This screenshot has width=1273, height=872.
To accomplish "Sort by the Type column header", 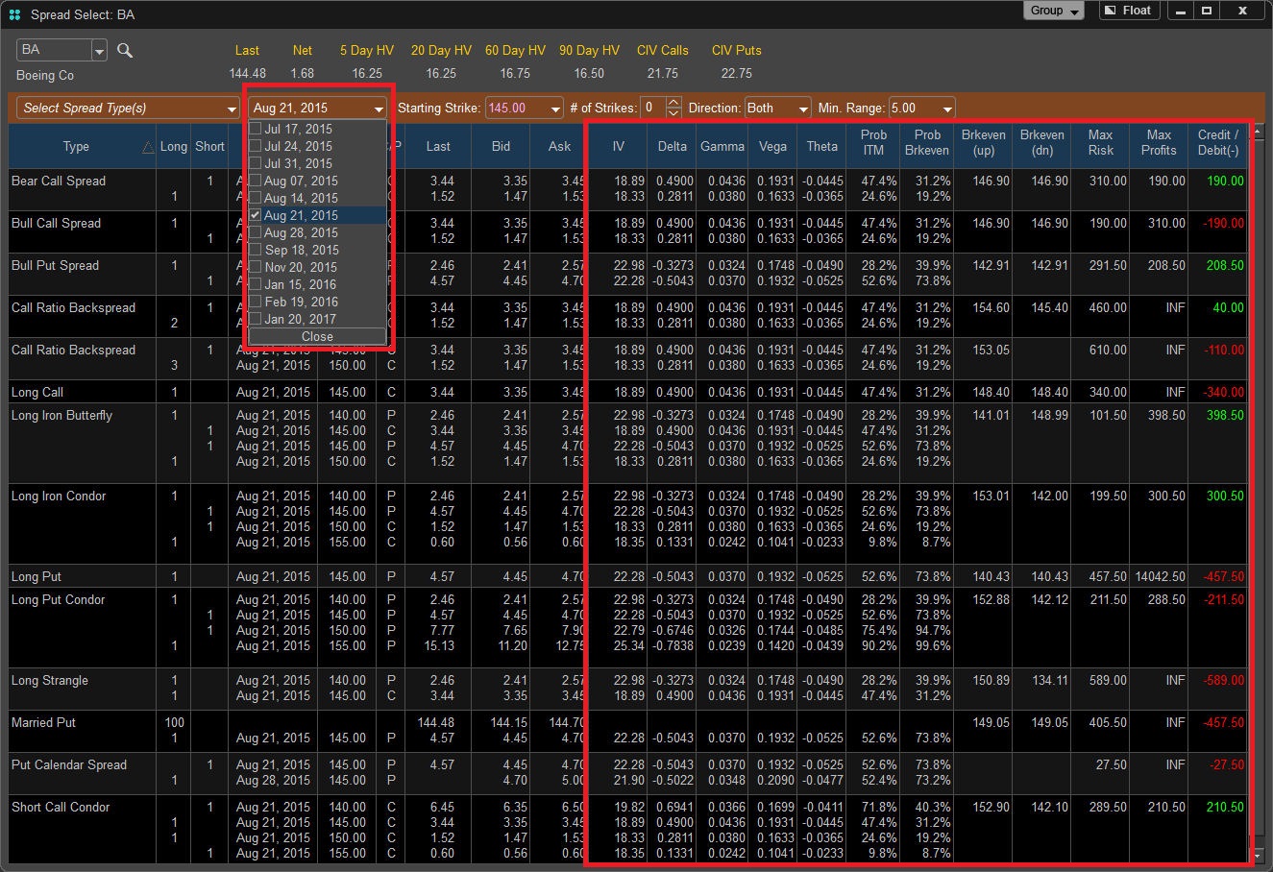I will (x=83, y=147).
